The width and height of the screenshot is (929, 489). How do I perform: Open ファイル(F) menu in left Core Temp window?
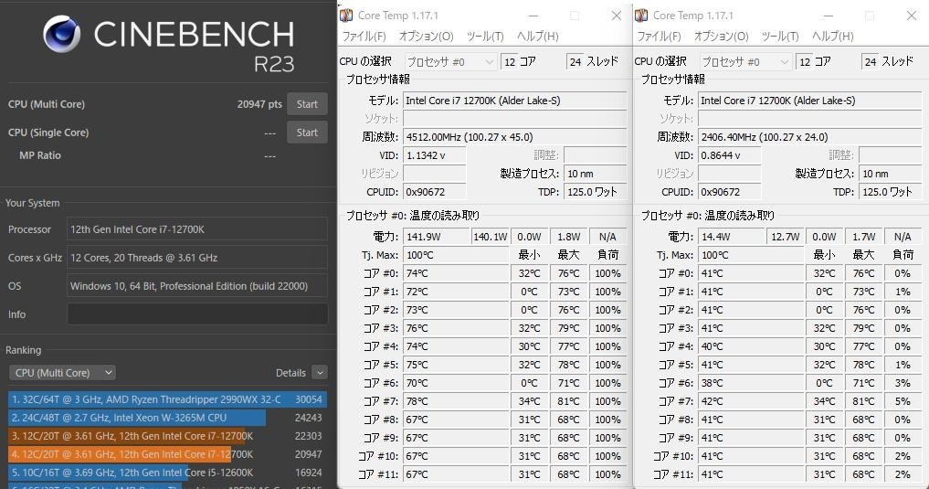coord(364,37)
